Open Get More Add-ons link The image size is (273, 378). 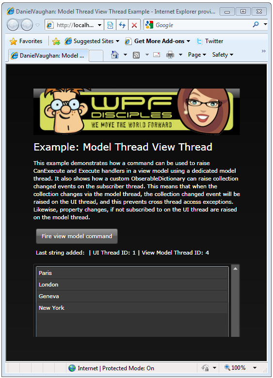[x=155, y=41]
